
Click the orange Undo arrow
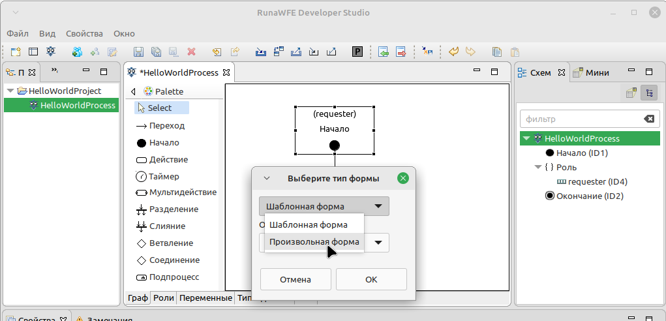coord(453,52)
